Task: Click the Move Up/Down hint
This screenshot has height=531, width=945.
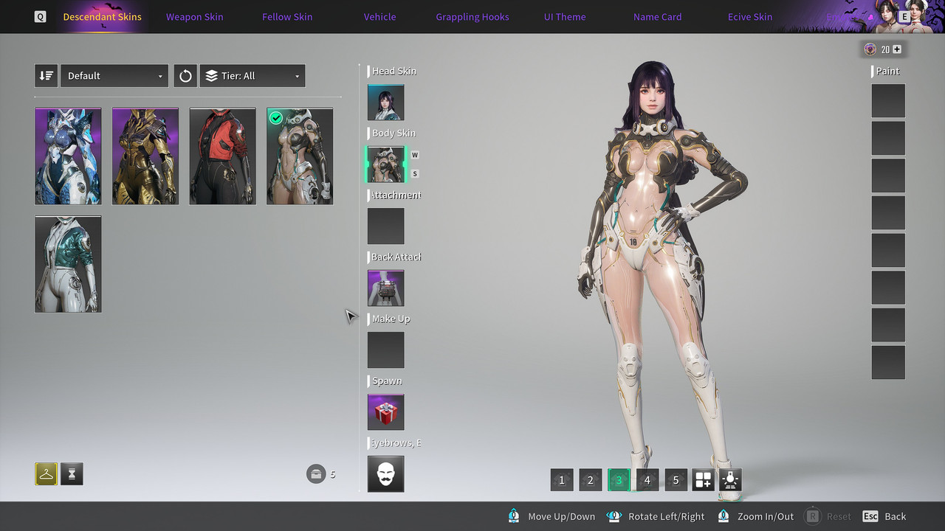Action: 552,516
